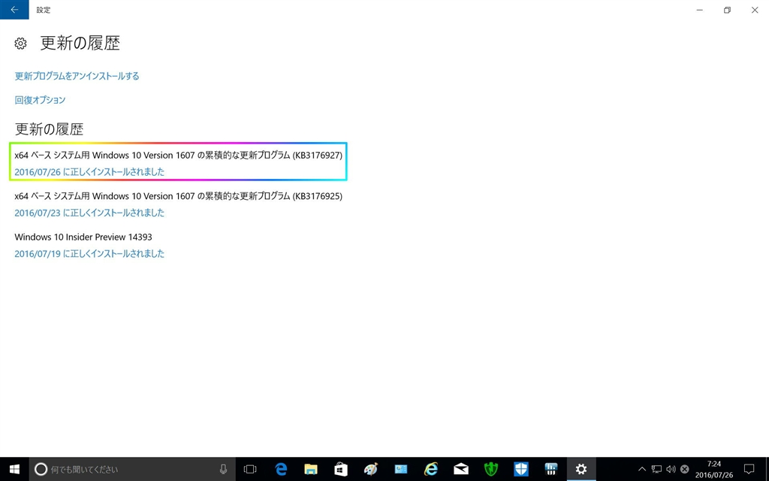
Task: Focus the 何でも聞いてください search box
Action: tap(132, 469)
